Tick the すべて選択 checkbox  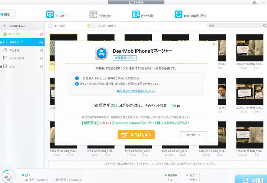coord(50,26)
